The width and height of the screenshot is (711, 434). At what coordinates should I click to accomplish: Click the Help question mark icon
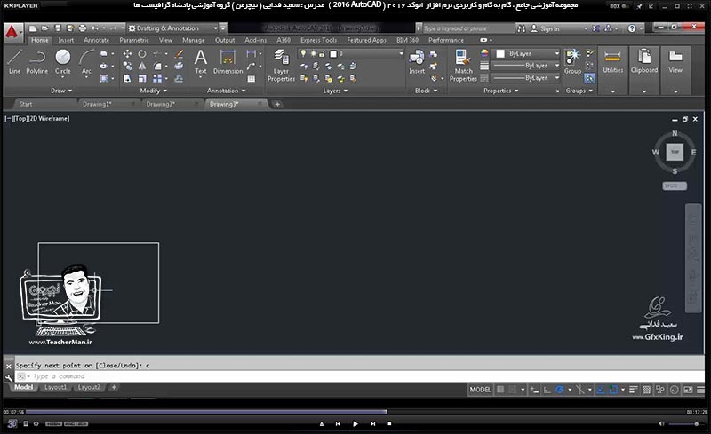pos(632,28)
